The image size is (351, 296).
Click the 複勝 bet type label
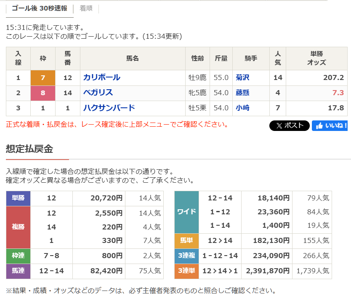click(18, 227)
